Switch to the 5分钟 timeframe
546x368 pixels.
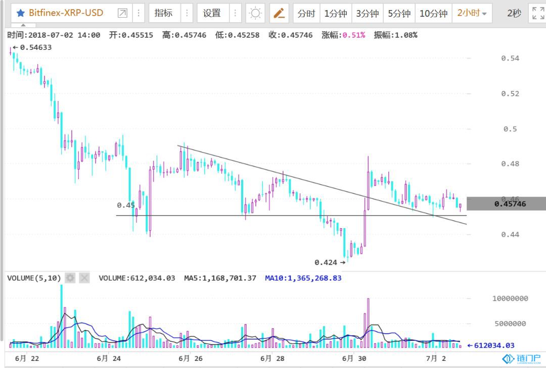pos(399,13)
